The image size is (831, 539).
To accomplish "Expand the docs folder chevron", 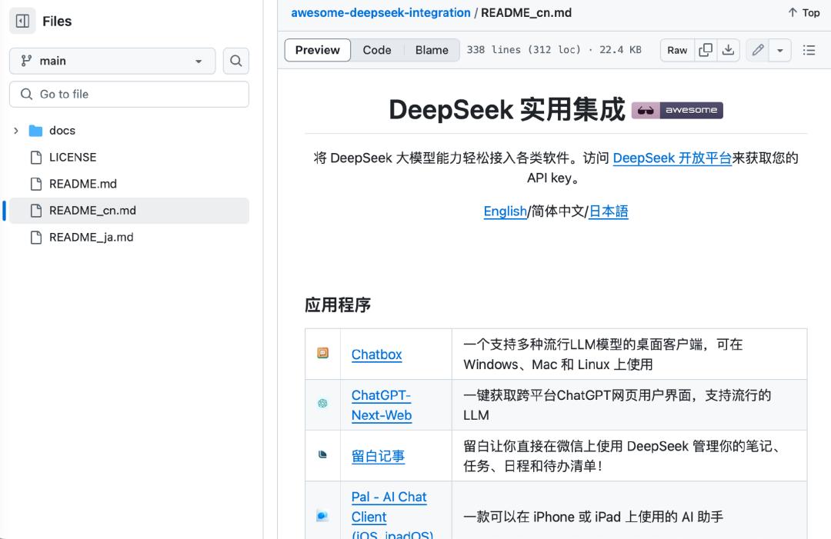I will click(16, 131).
